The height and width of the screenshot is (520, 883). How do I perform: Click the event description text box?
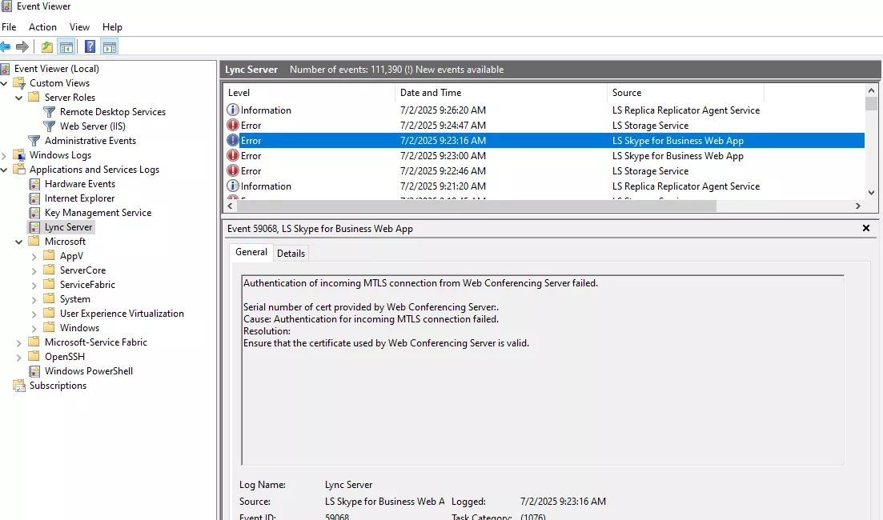(543, 370)
